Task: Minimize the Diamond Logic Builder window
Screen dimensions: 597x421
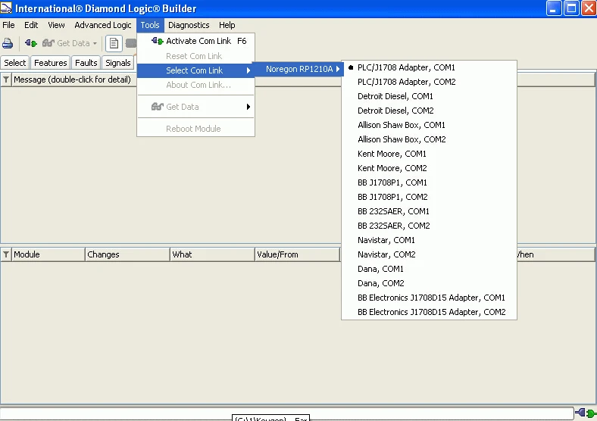Action: pyautogui.click(x=554, y=8)
